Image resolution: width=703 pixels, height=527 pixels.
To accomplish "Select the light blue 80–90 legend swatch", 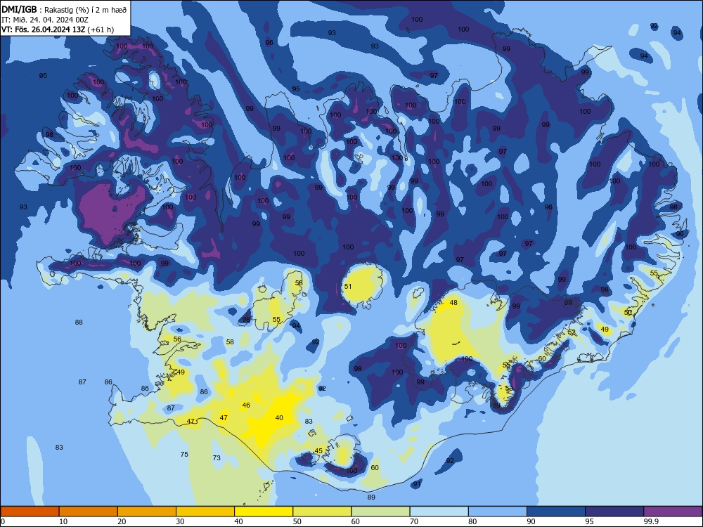I will click(498, 512).
